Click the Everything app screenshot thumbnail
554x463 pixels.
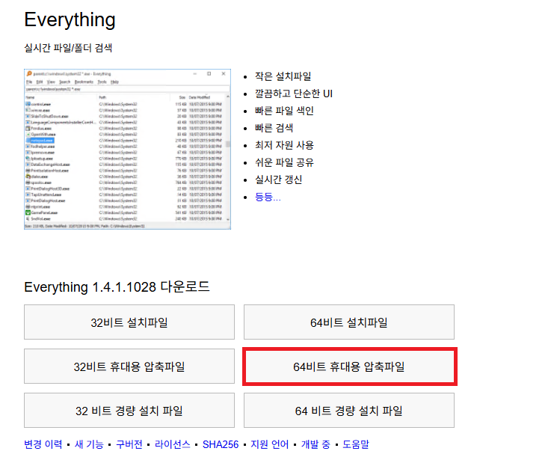128,149
